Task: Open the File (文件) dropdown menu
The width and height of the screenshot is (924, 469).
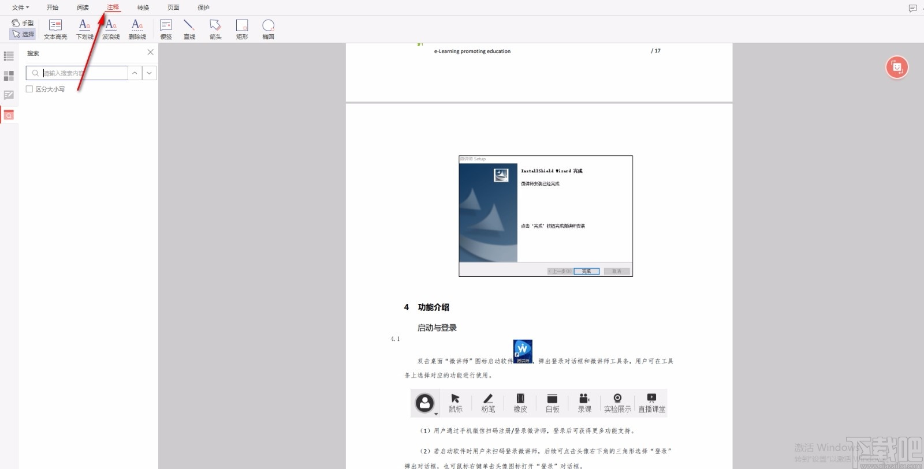Action: (x=20, y=7)
